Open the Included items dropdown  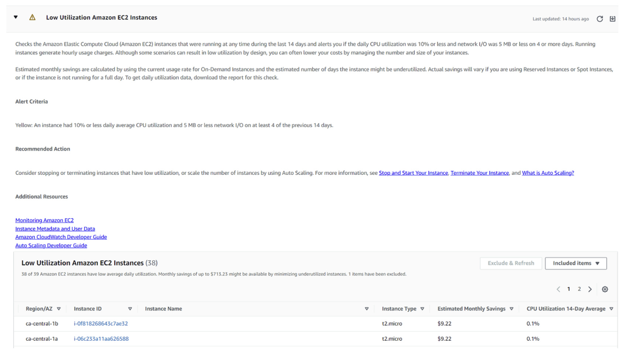576,263
